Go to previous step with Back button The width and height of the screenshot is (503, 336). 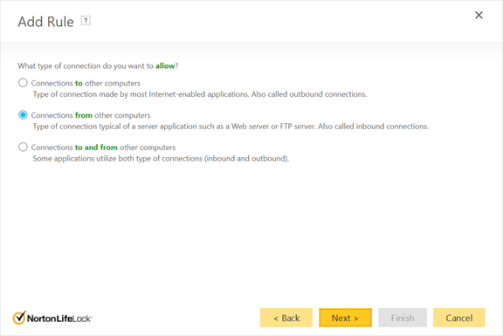[x=286, y=318]
